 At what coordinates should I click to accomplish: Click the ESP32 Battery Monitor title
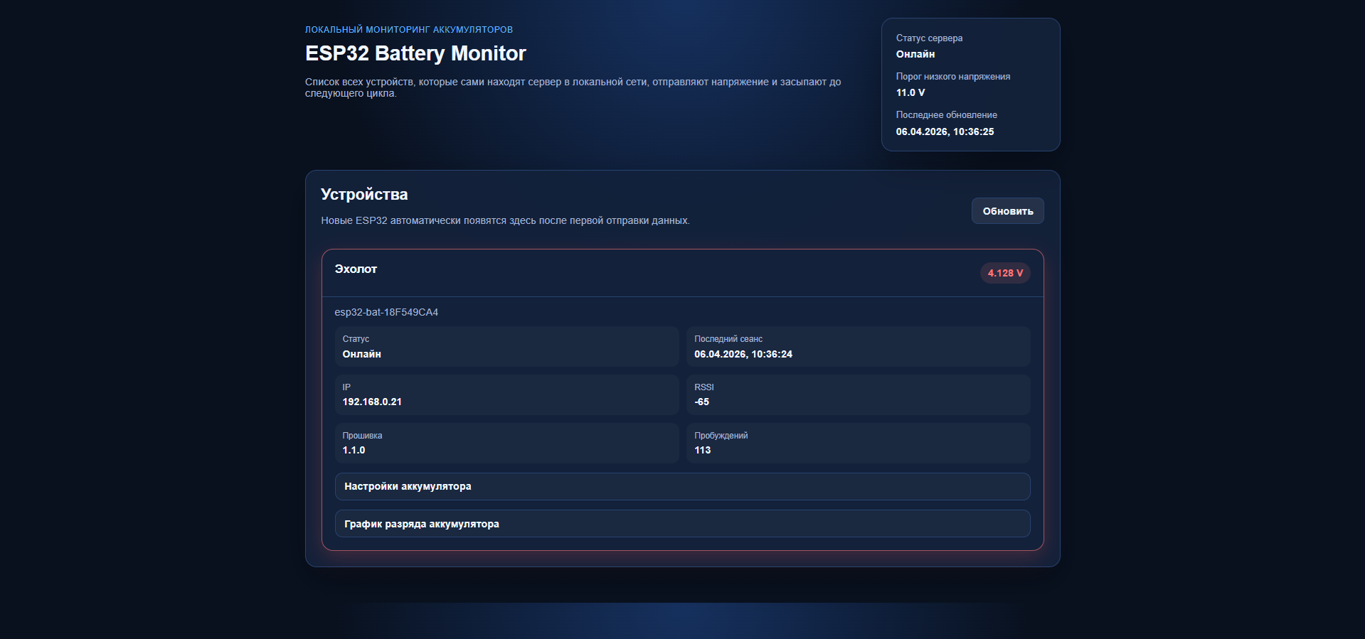pyautogui.click(x=415, y=53)
